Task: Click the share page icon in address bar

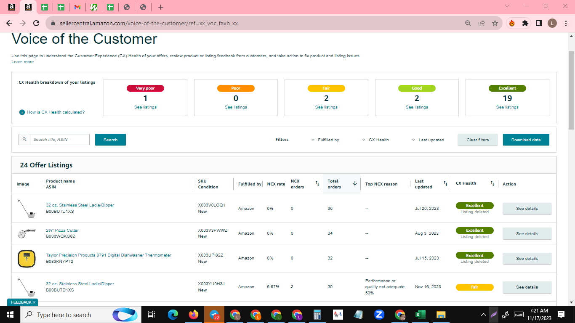Action: coord(482,24)
